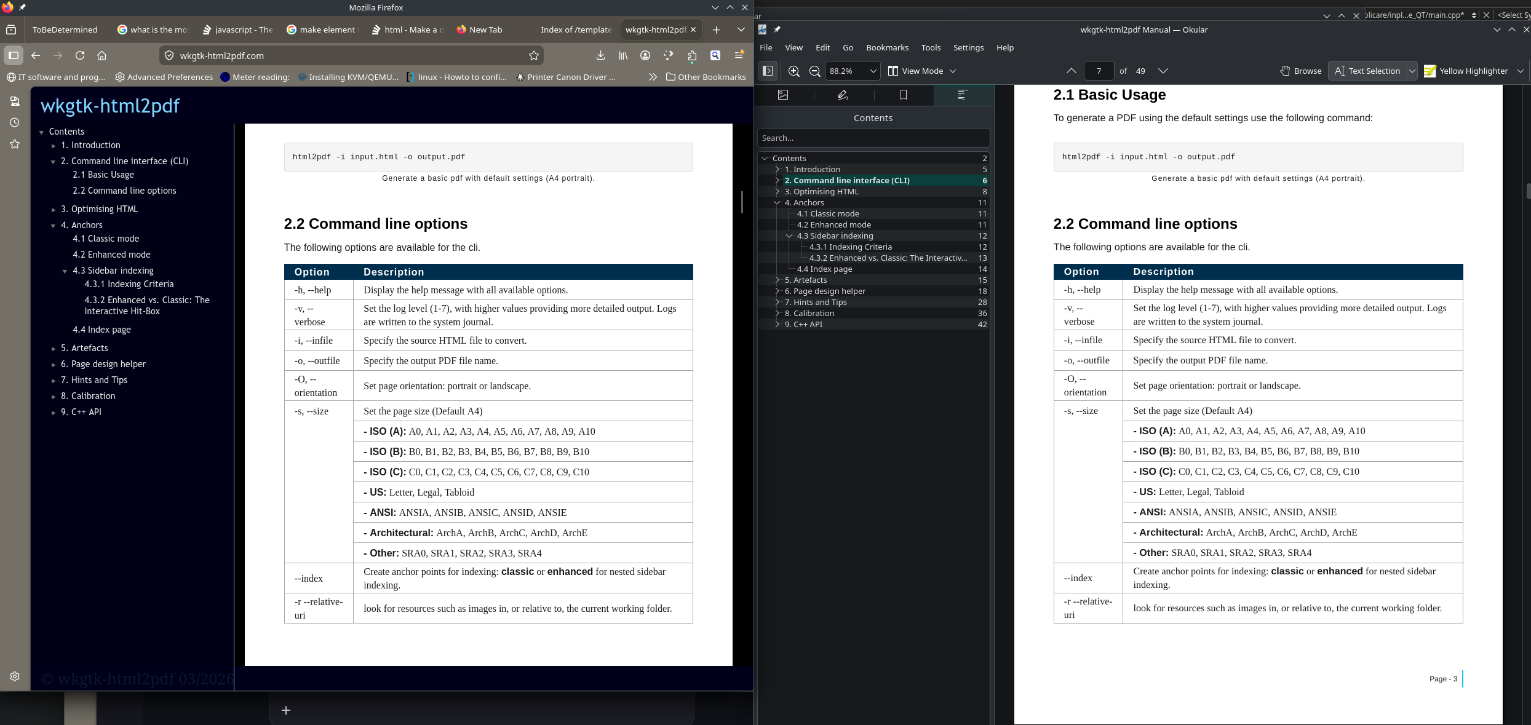
Task: Open Okular Settings menu
Action: 968,47
